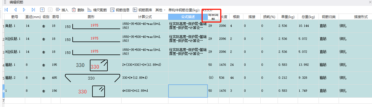Expand the 其他 dropdown menu

[160, 10]
